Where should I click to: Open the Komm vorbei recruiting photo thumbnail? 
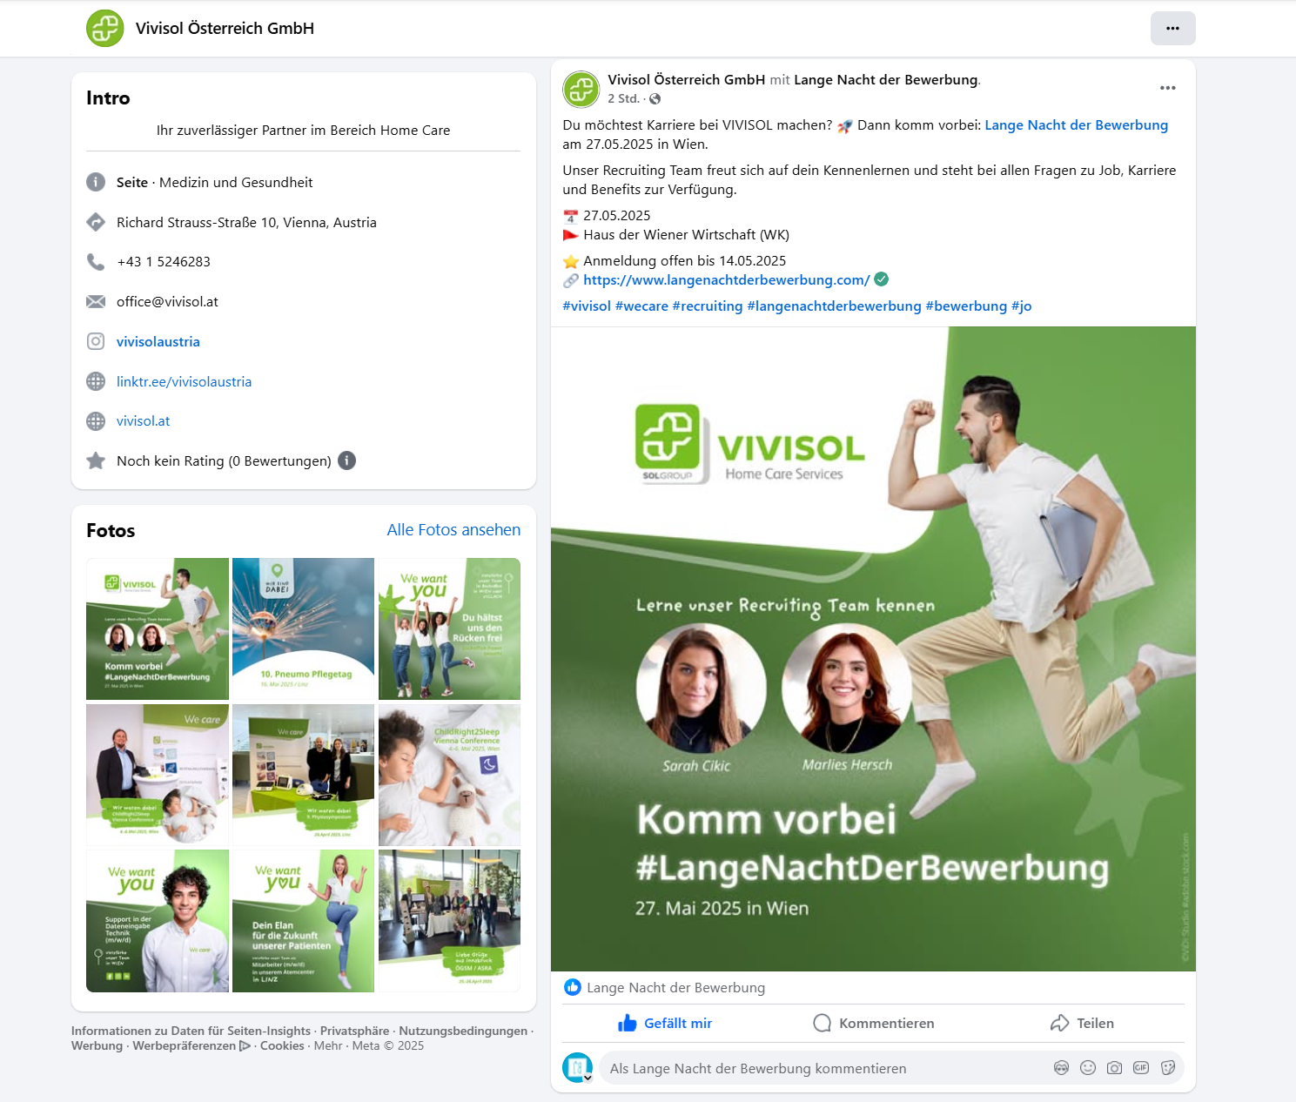[158, 628]
